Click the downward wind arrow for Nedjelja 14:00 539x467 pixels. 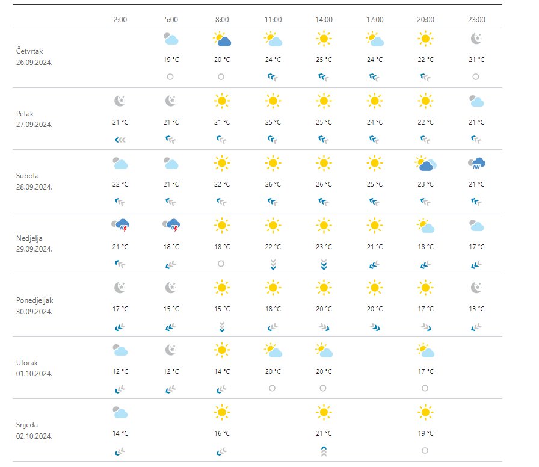[x=324, y=264]
